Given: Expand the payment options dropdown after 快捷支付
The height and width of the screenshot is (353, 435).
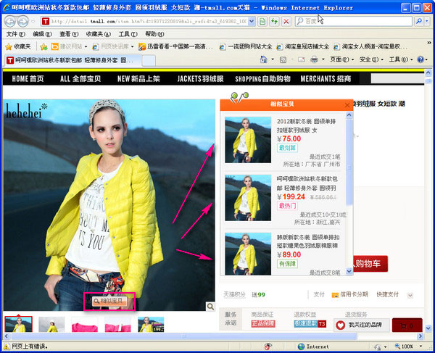Looking at the screenshot, I should [410, 295].
